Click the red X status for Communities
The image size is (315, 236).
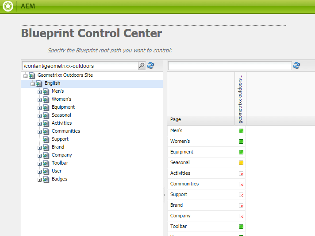[241, 184]
